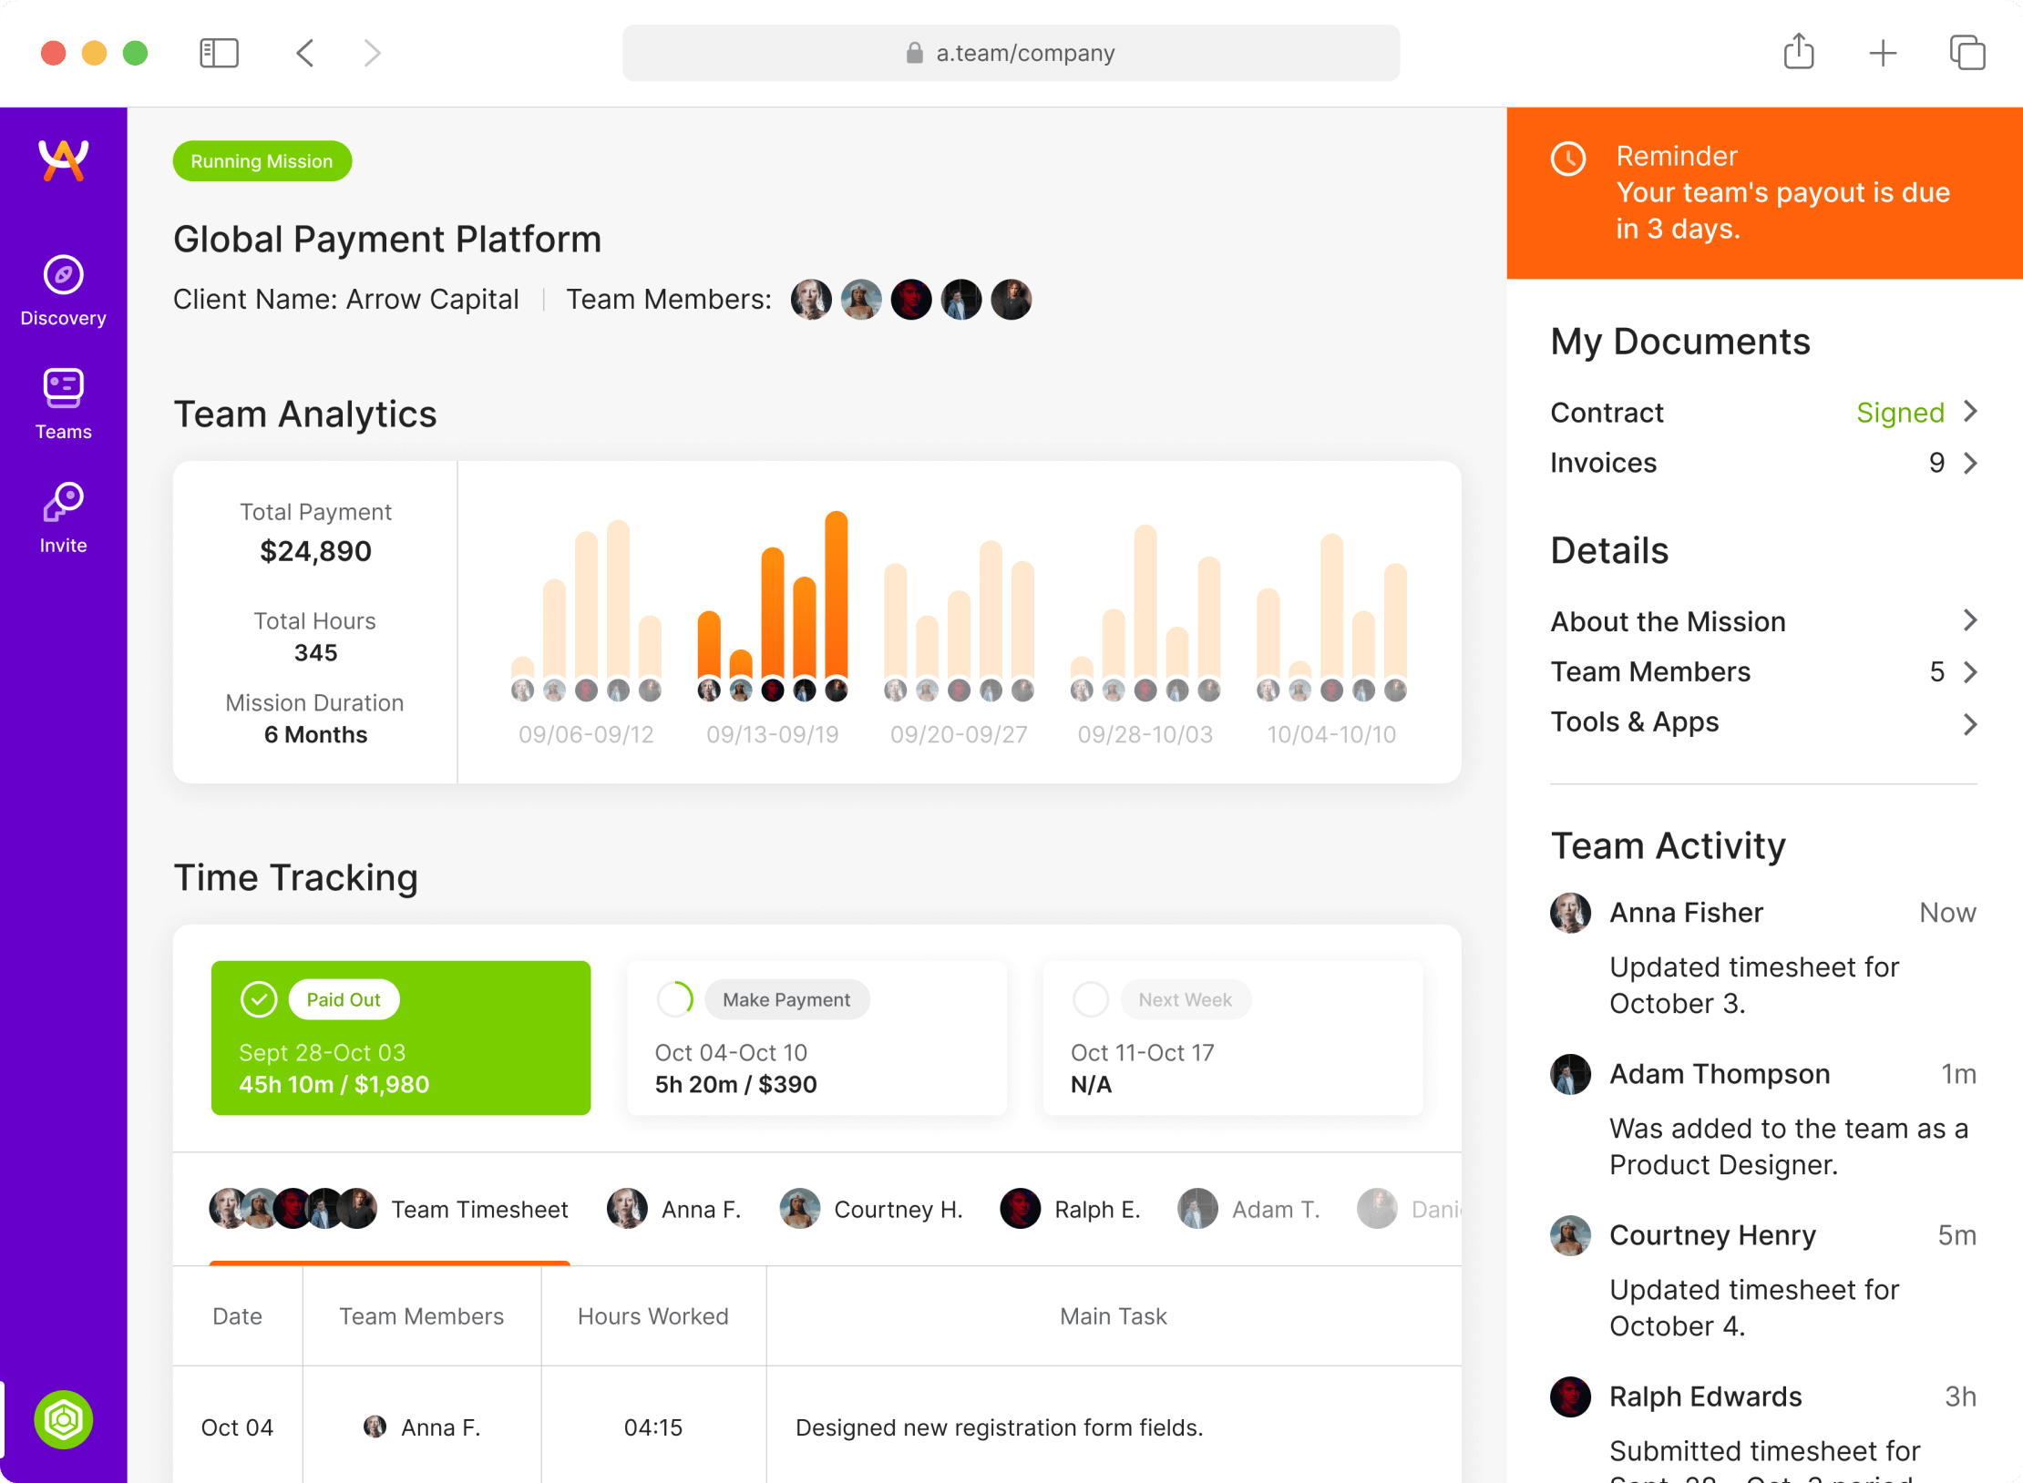Click the Make Payment progress circle
This screenshot has width=2023, height=1483.
[x=675, y=999]
